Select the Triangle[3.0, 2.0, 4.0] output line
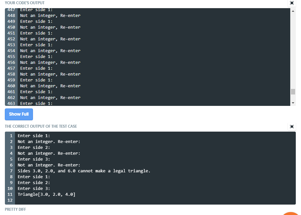 pos(46,194)
